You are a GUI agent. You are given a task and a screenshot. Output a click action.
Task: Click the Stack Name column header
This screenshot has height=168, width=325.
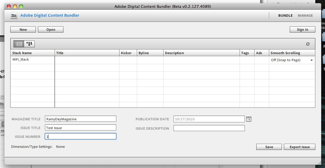33,53
